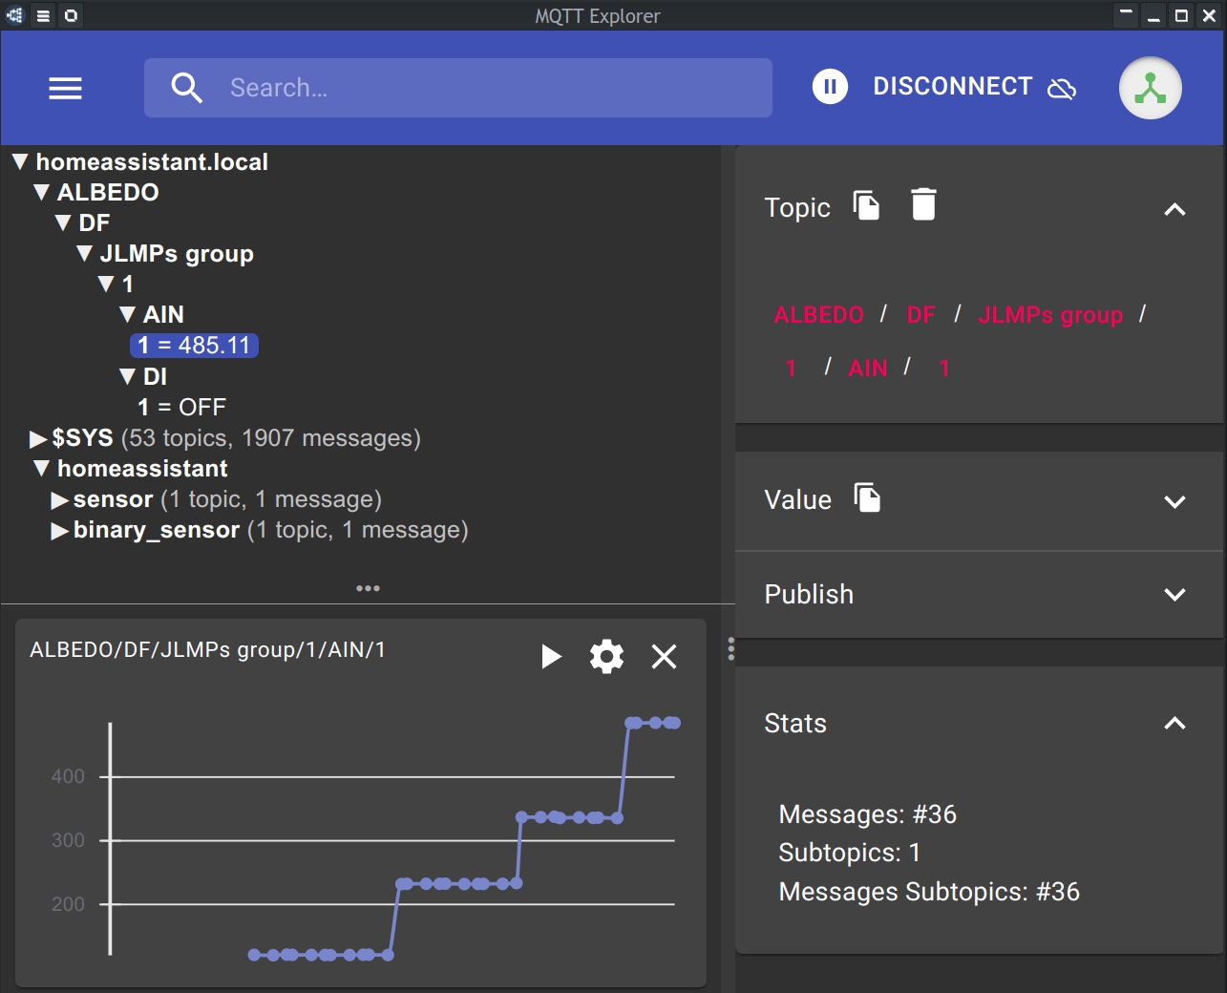Click the vertical three-dot panel handle
1227x993 pixels.
click(x=730, y=649)
